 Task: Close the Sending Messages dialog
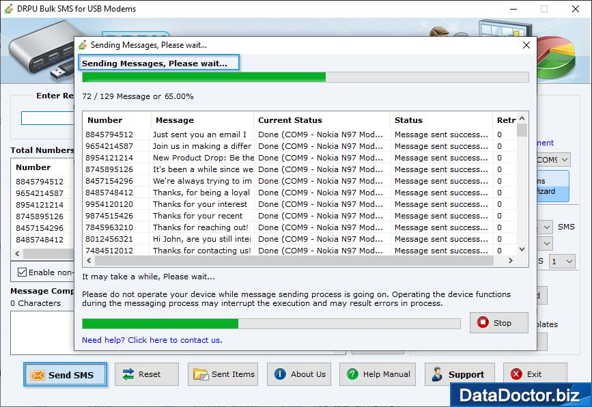[526, 45]
